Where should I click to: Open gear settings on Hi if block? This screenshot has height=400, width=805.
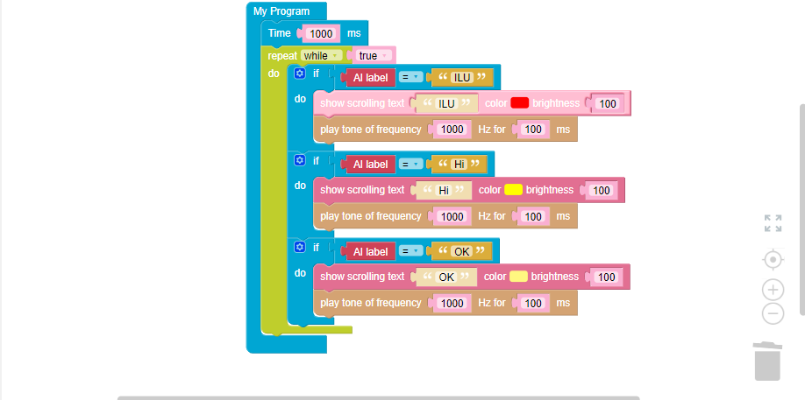coord(300,160)
